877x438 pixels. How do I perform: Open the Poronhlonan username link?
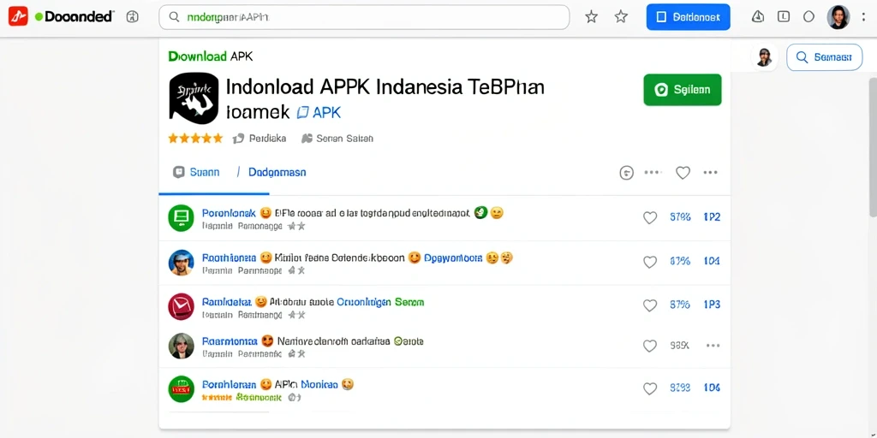pyautogui.click(x=229, y=384)
